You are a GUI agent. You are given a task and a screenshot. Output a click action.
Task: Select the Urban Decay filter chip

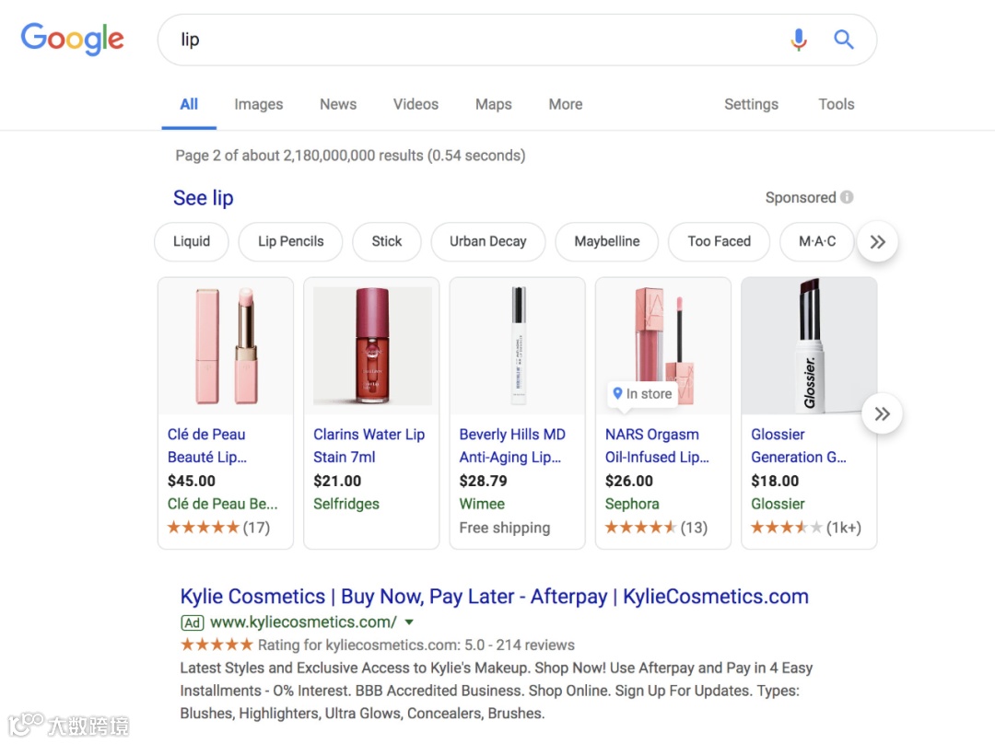[x=487, y=241]
